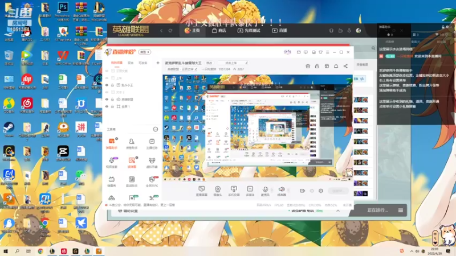Click the 正在运行 status button
456x256 pixels.
tap(377, 210)
